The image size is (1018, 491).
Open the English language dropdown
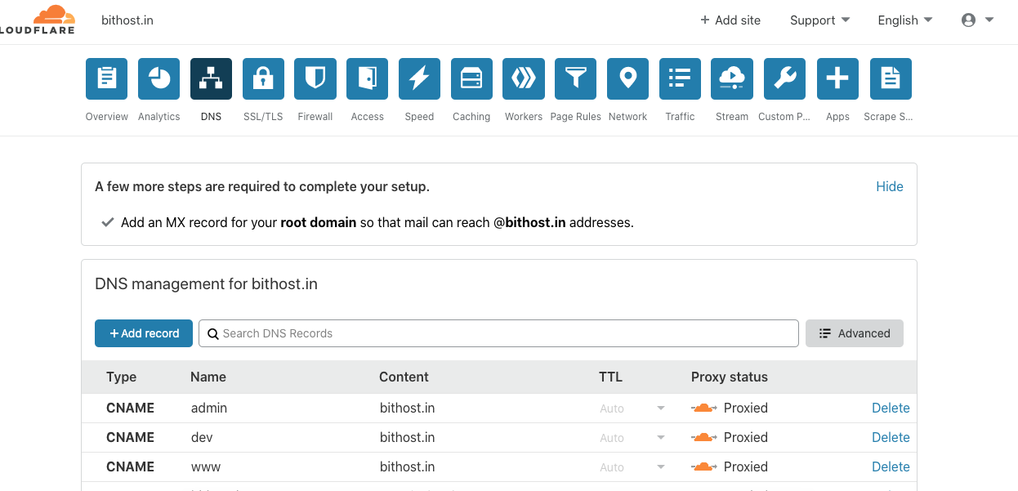[904, 20]
